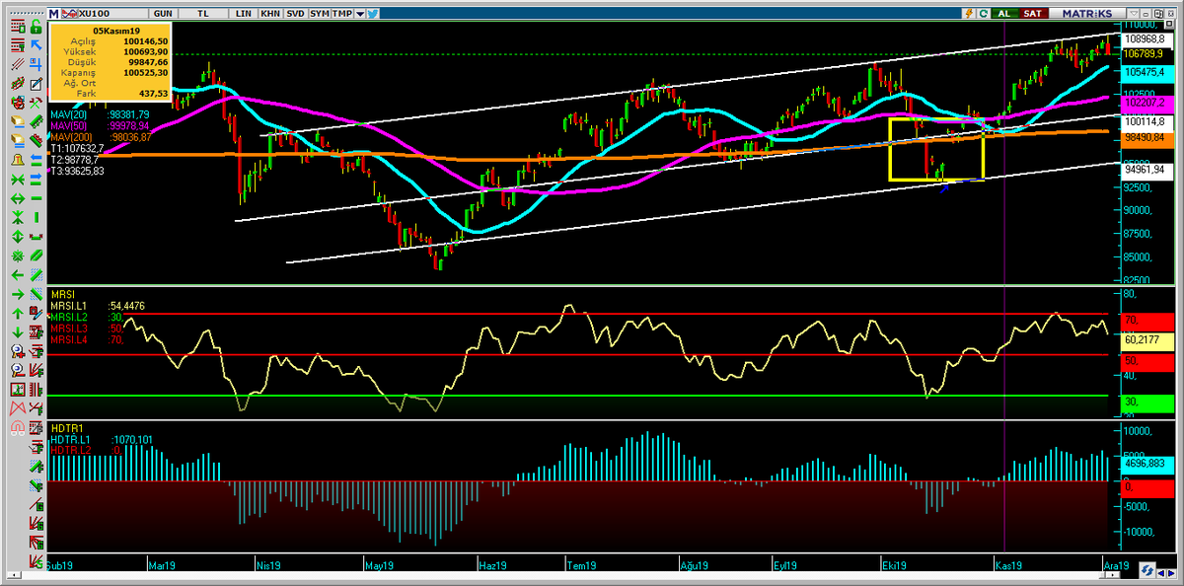The image size is (1184, 586).
Task: Click the green four-way star arrows icon
Action: point(18,256)
